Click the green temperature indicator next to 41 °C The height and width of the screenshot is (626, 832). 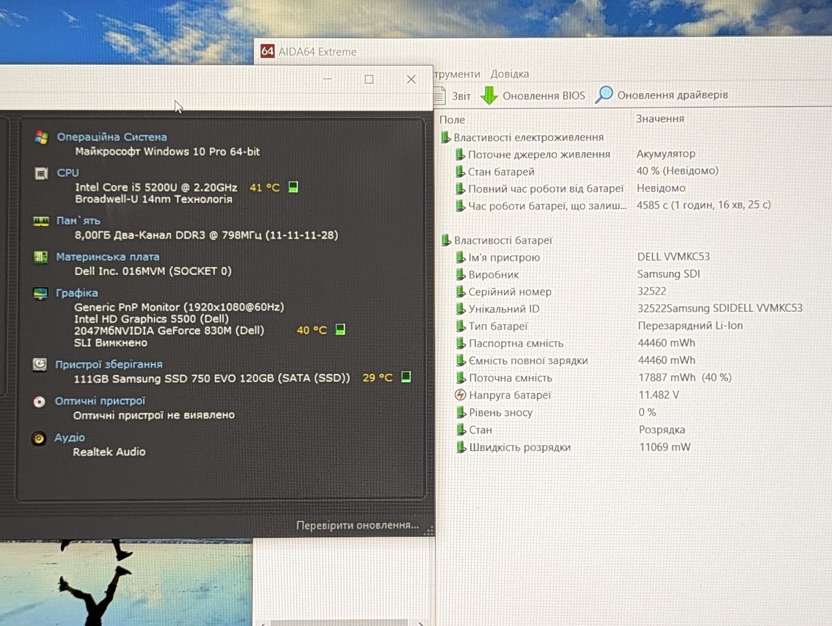tap(293, 187)
